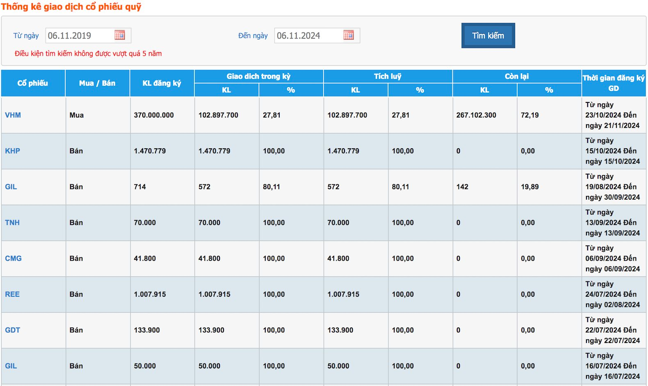
Task: Click the KL đăng ký column header
Action: click(x=162, y=83)
